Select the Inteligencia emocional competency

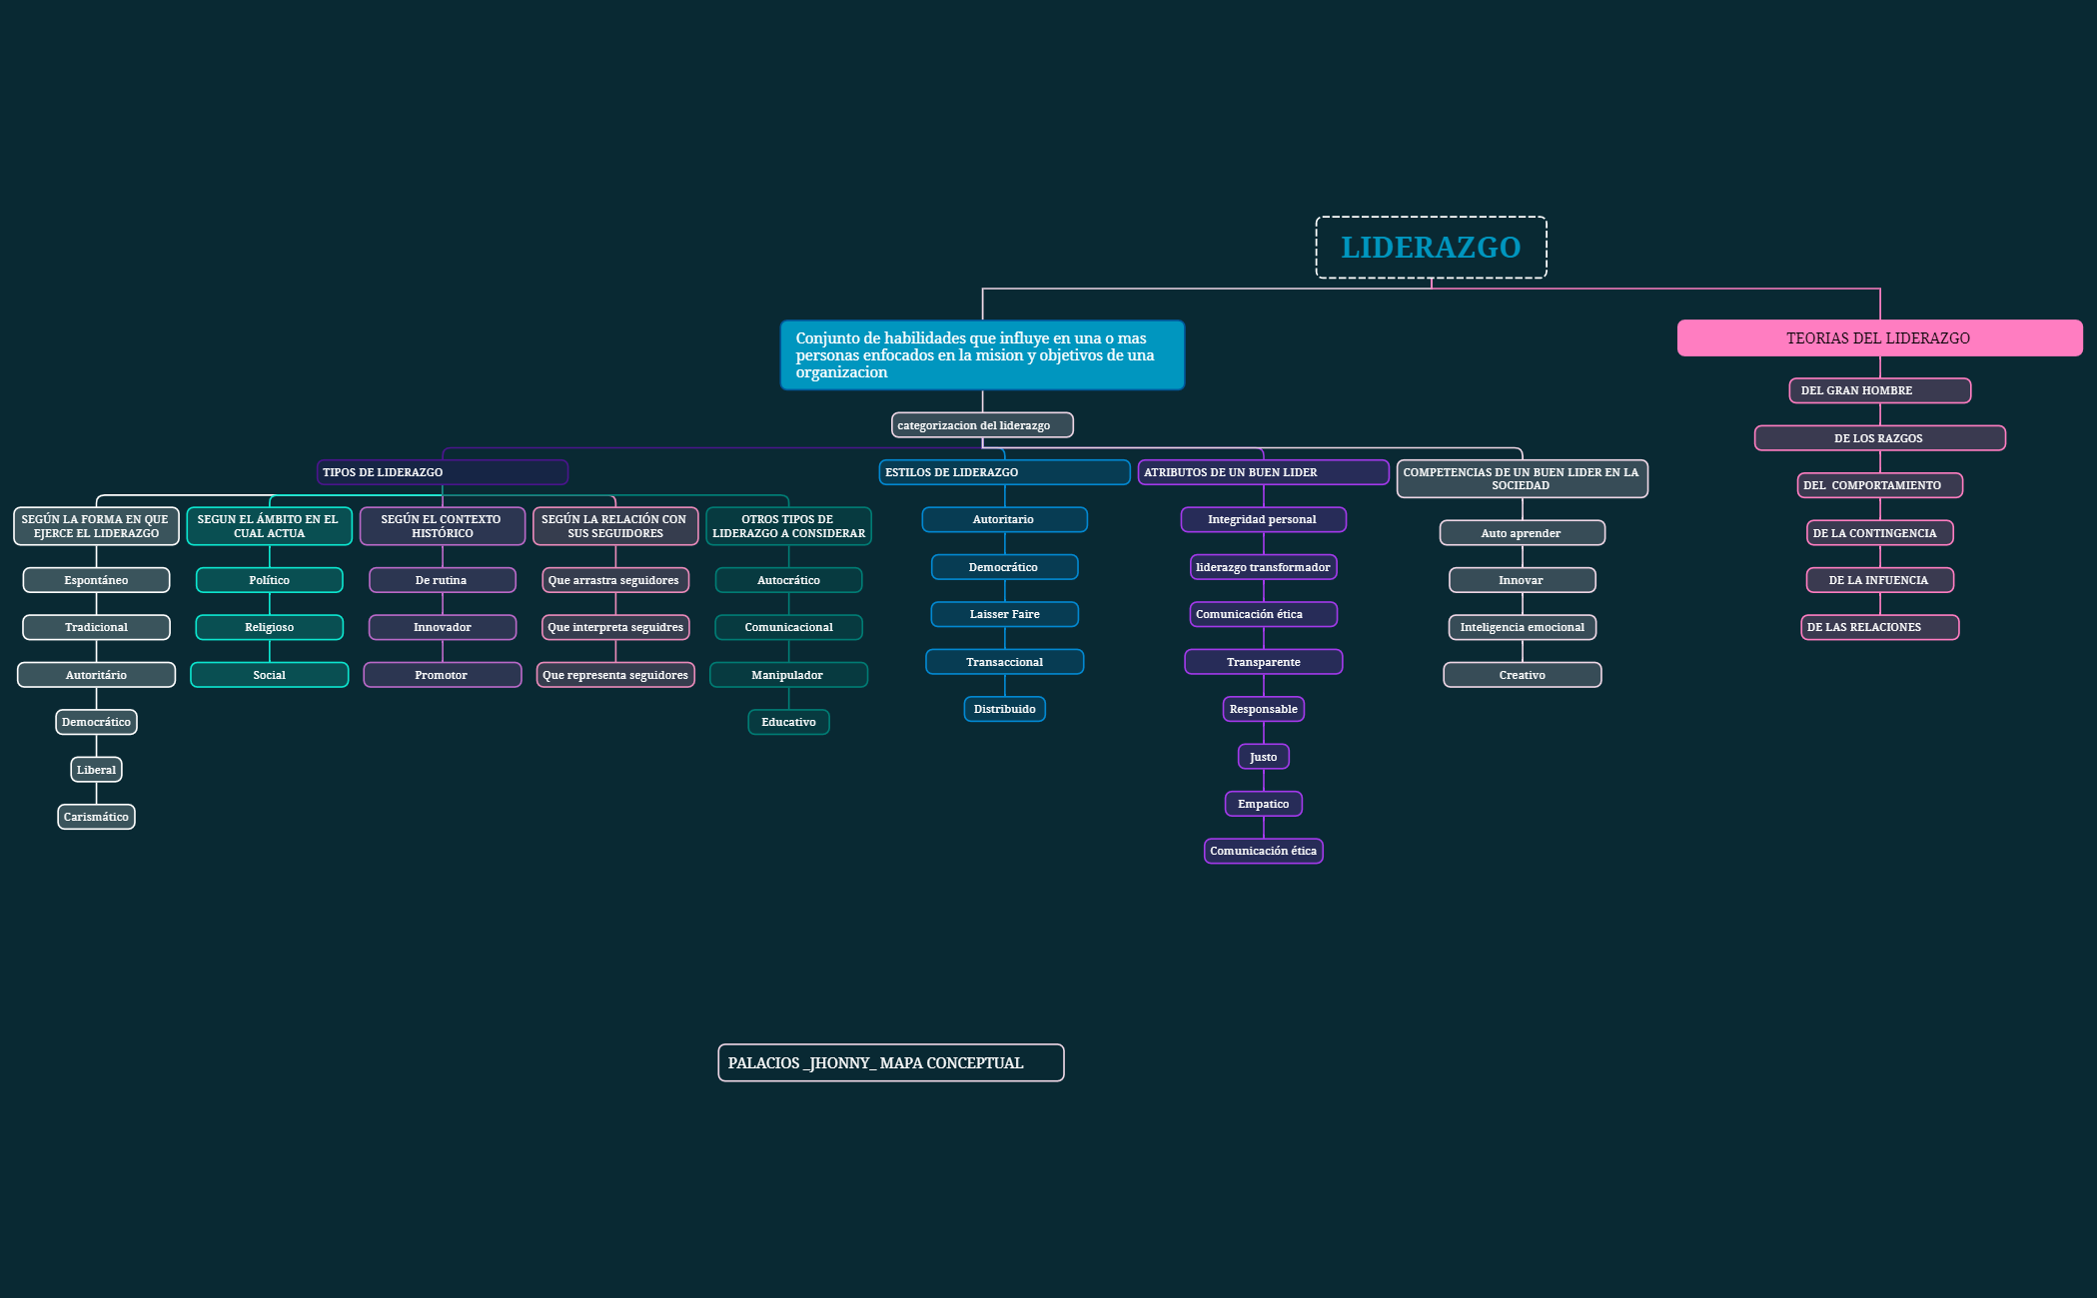(x=1522, y=627)
